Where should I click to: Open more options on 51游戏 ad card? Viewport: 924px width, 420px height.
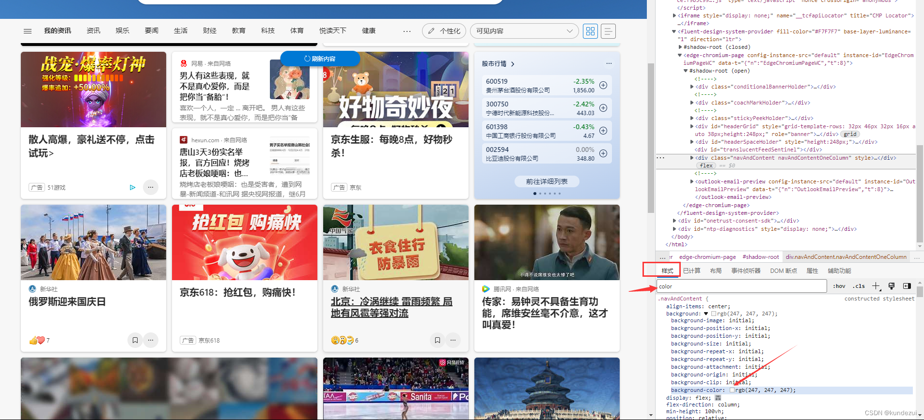(x=151, y=187)
